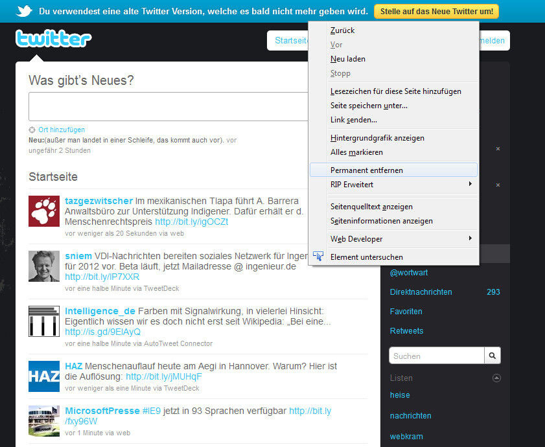Click the Suchen search field
The image size is (545, 447).
click(x=437, y=356)
